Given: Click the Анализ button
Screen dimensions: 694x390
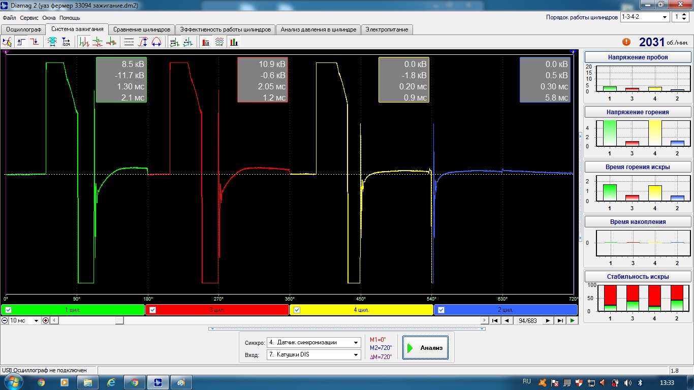Looking at the screenshot, I should coord(425,348).
